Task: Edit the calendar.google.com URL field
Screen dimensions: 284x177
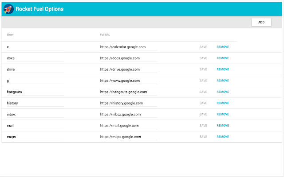Action: [128, 47]
